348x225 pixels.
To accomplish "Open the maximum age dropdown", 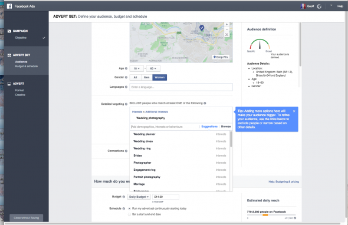I will click(x=153, y=68).
